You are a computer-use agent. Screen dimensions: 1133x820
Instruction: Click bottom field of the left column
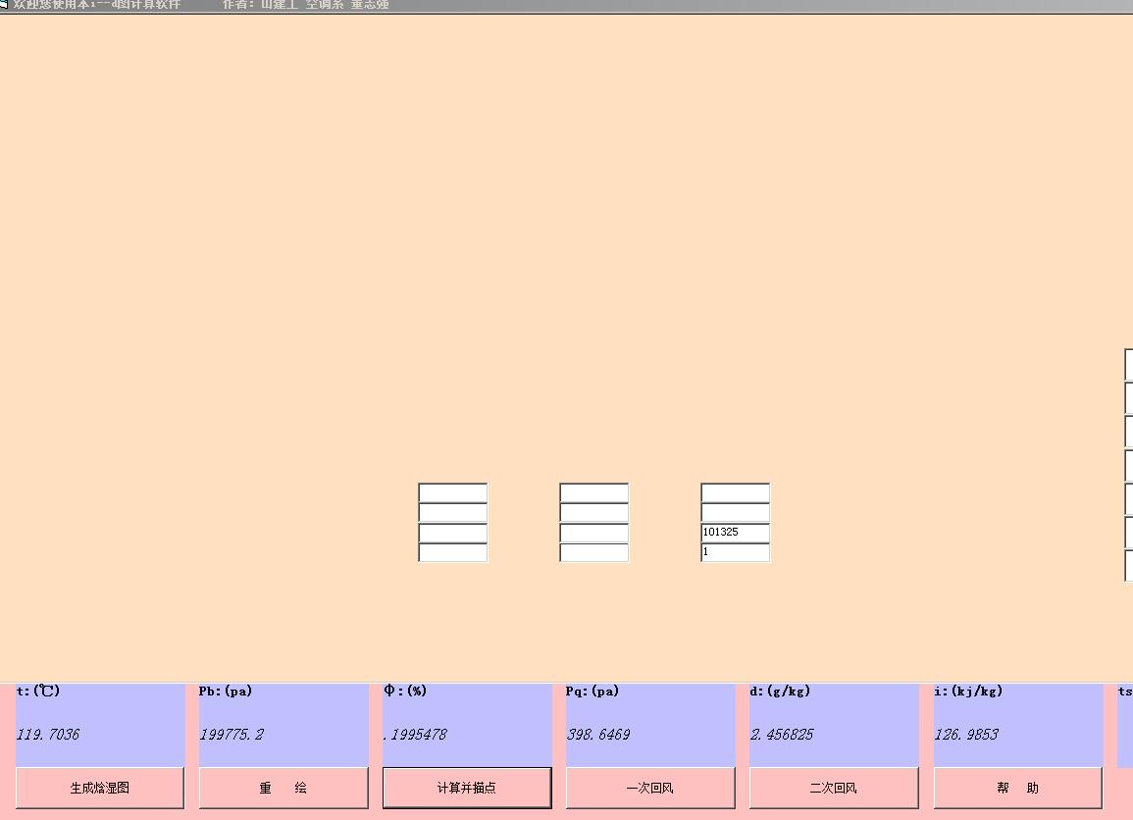pos(452,552)
